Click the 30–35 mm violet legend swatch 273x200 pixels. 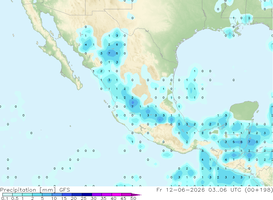[97, 195]
